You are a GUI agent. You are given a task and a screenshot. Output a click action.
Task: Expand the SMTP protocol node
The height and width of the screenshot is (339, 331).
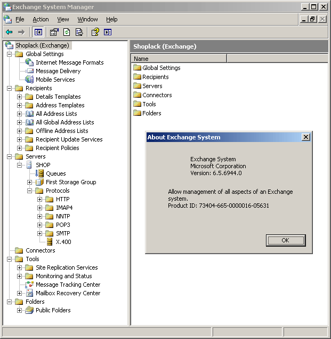point(39,233)
